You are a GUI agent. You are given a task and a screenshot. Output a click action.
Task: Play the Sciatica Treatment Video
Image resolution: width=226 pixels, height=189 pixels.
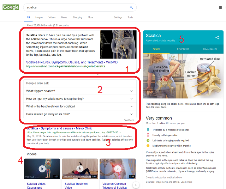pos(80,169)
